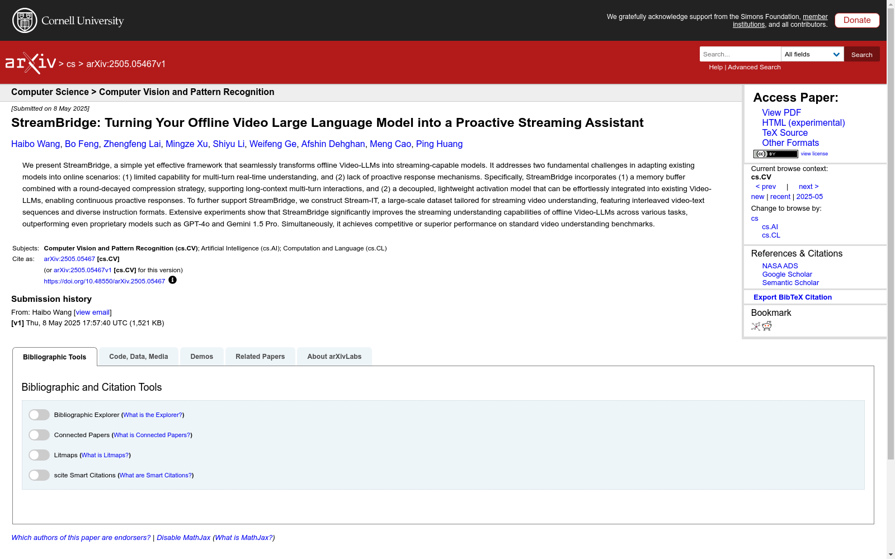Open the All fields search dropdown
The width and height of the screenshot is (895, 559).
click(x=812, y=54)
